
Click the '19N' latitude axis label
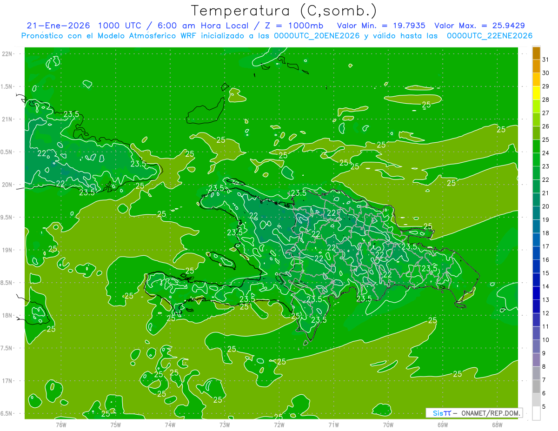click(x=7, y=250)
